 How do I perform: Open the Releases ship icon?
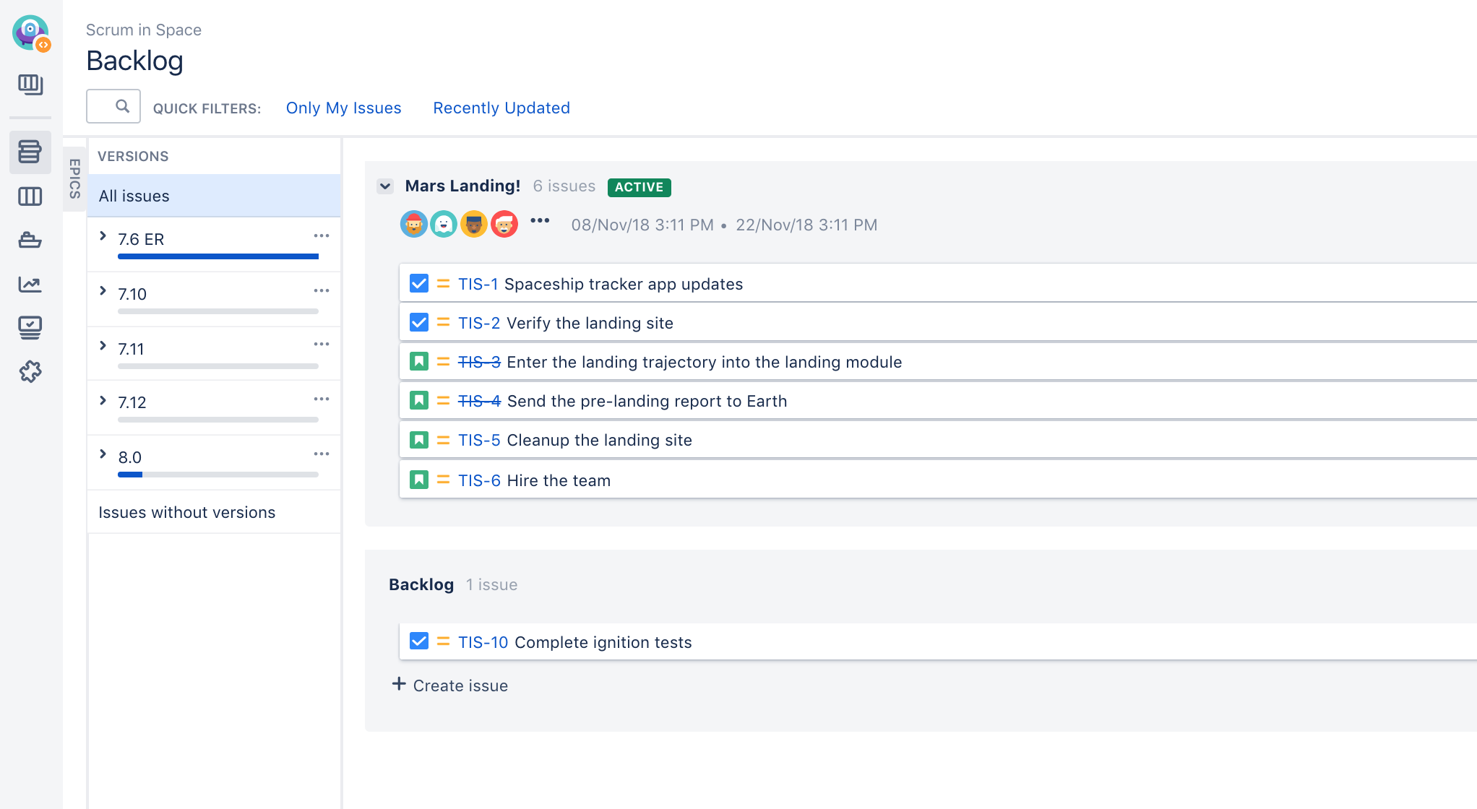coord(30,240)
